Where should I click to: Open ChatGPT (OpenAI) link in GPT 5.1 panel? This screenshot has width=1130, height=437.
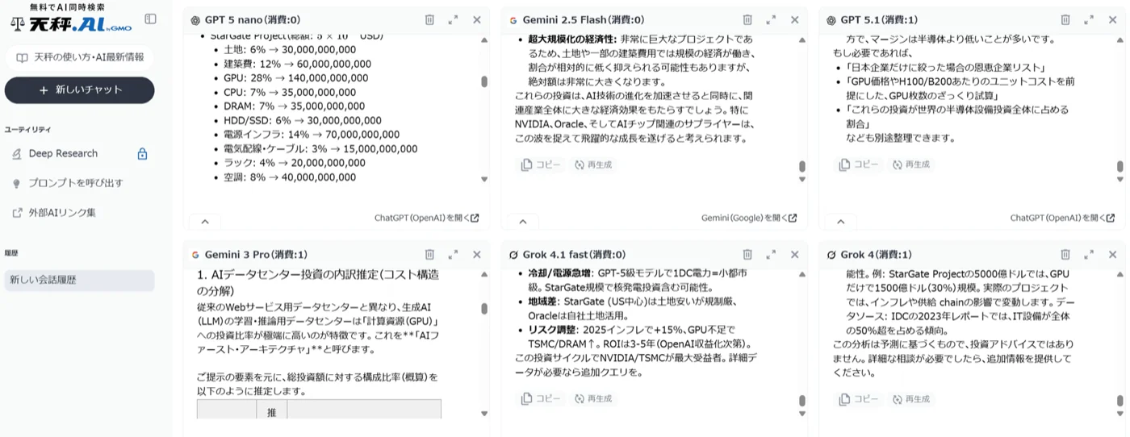tap(1062, 218)
